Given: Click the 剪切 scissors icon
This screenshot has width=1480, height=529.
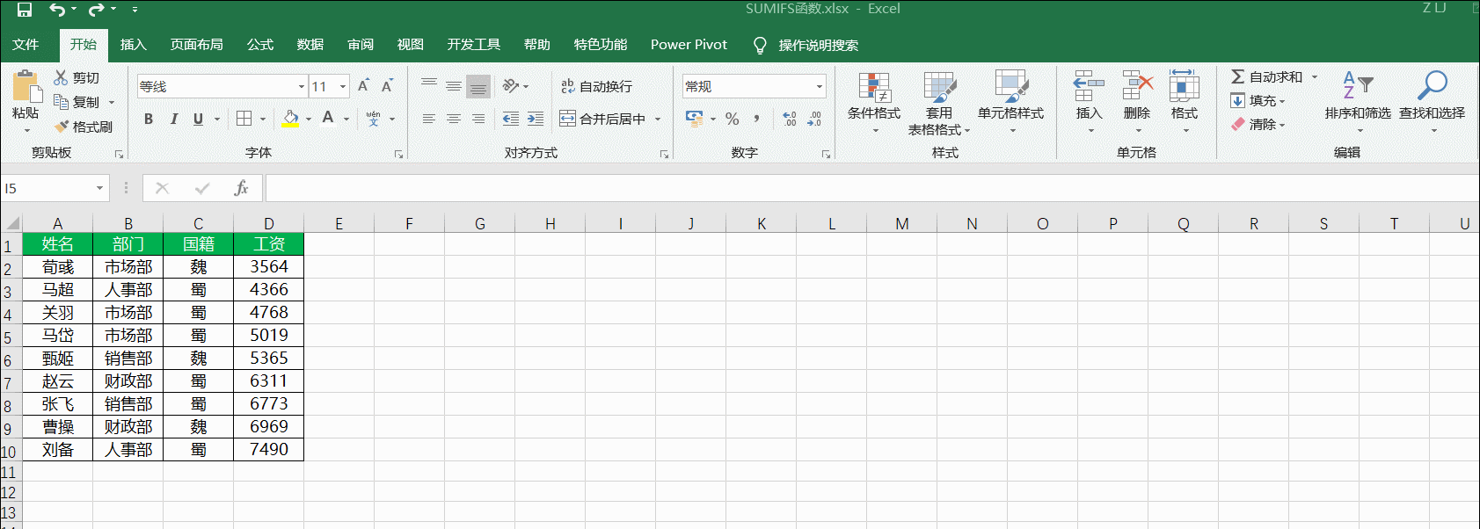Looking at the screenshot, I should coord(61,77).
